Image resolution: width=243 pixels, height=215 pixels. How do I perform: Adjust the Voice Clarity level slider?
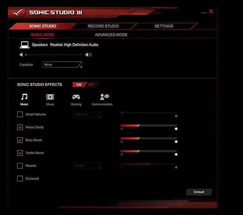(x=149, y=126)
